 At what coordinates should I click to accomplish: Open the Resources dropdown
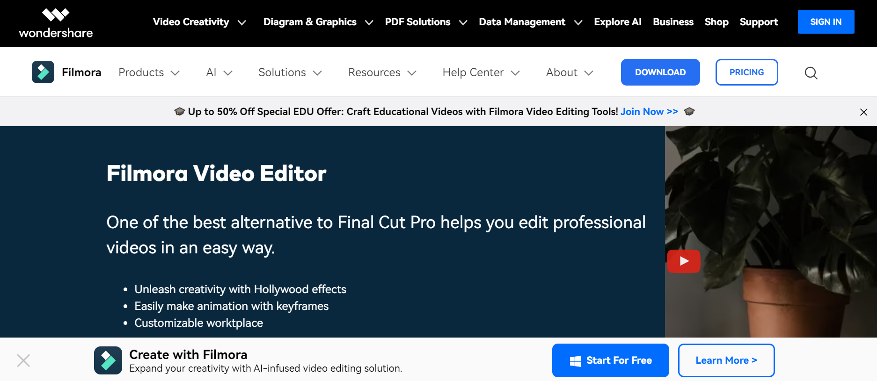coord(382,72)
